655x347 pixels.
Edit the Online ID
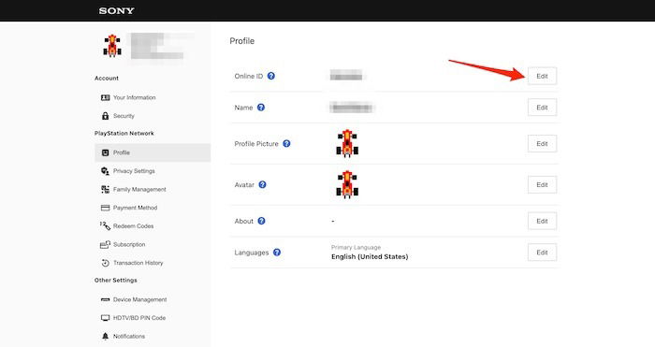[x=542, y=76]
